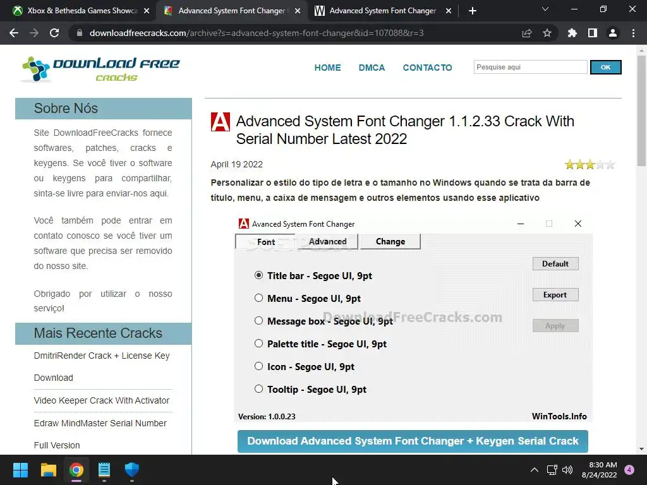The image size is (647, 485).
Task: Click the 'Pesquise aqui' search field
Action: coord(530,67)
